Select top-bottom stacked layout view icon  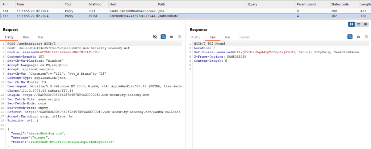(x=358, y=24)
